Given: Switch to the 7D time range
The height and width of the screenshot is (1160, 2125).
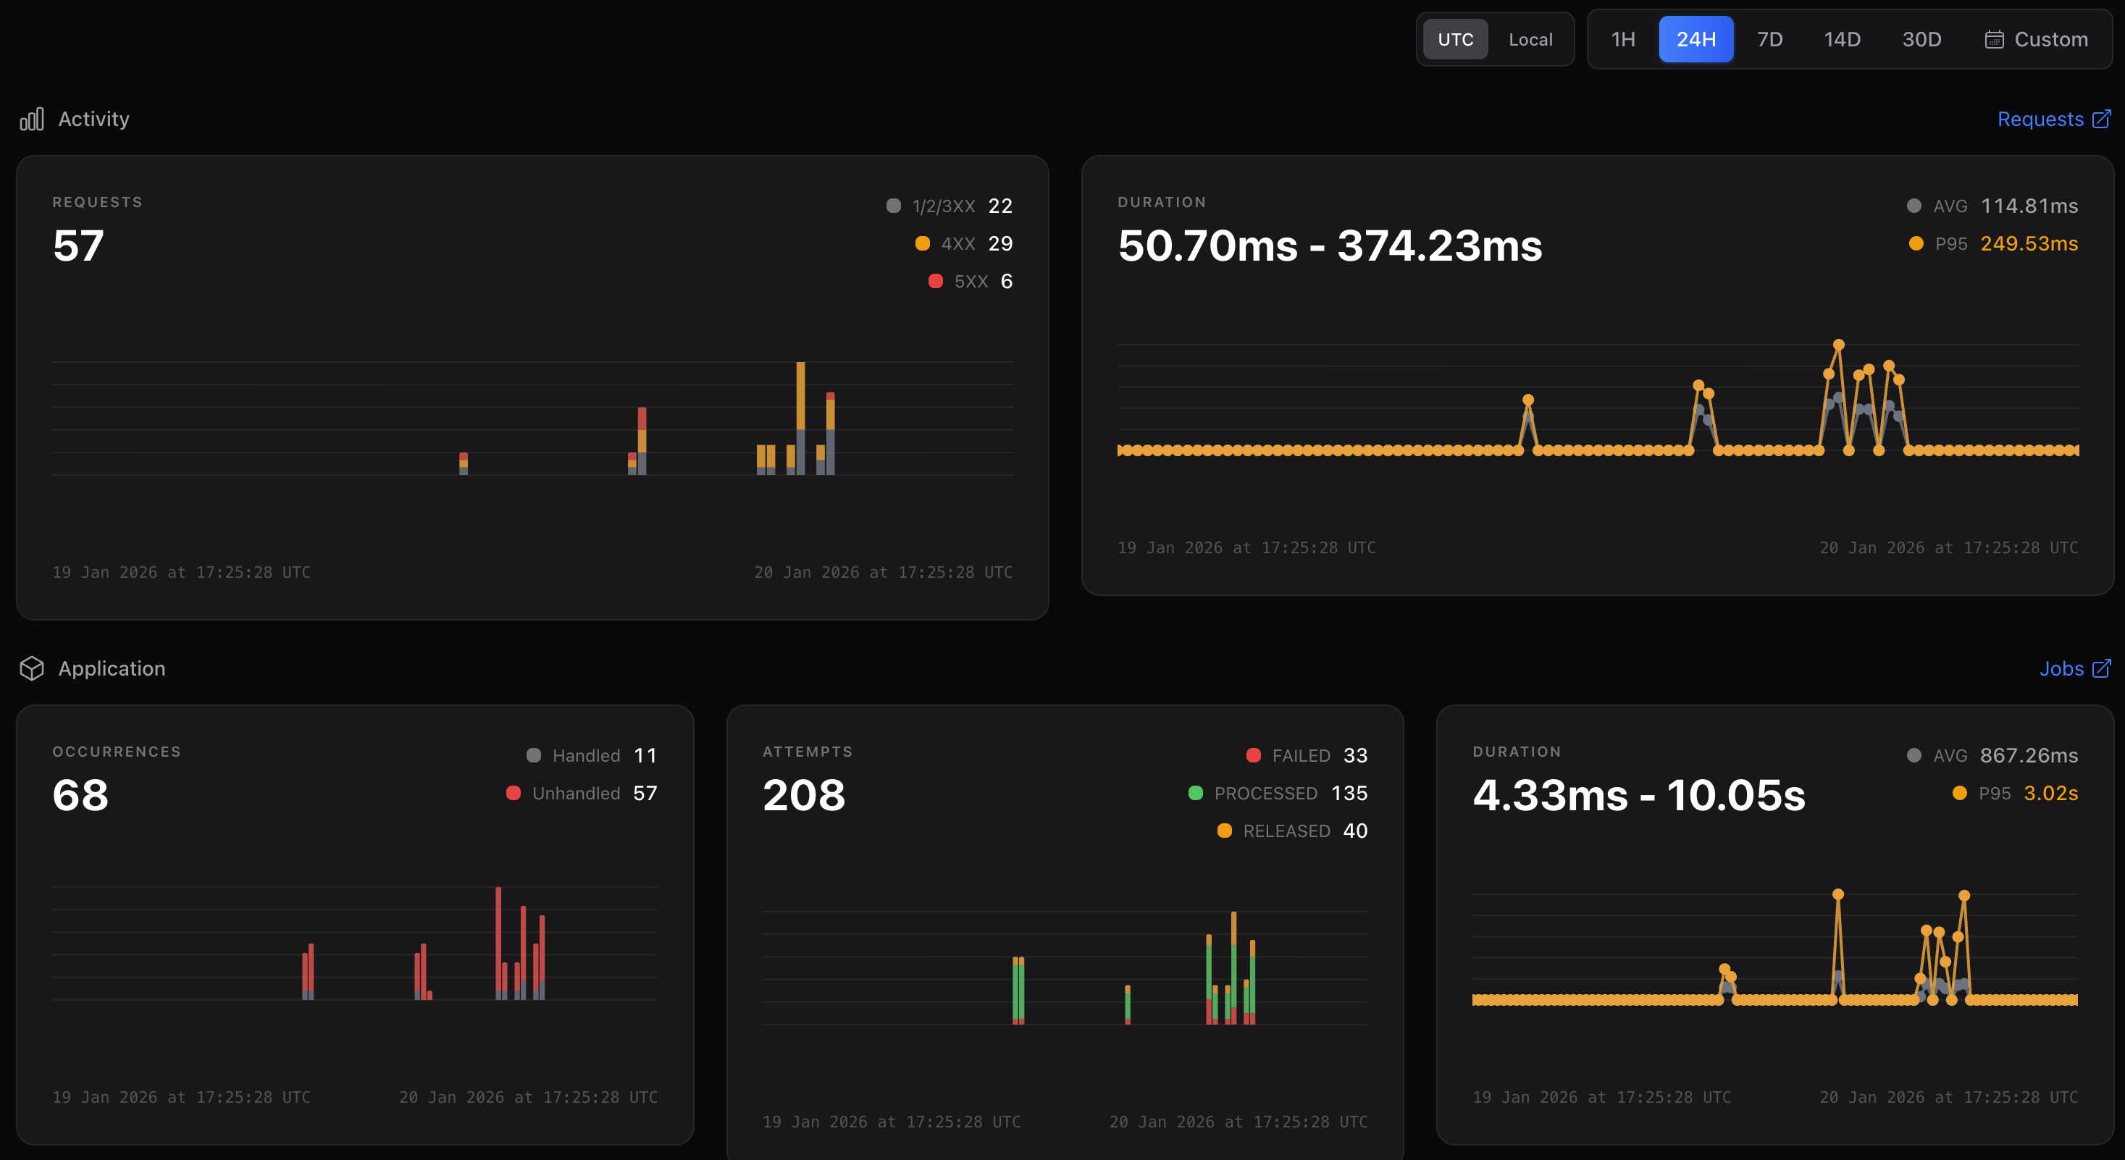Looking at the screenshot, I should pos(1769,39).
